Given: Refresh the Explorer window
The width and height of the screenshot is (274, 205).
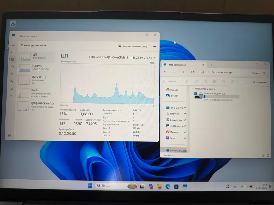Looking at the screenshot, I should coord(192,72).
